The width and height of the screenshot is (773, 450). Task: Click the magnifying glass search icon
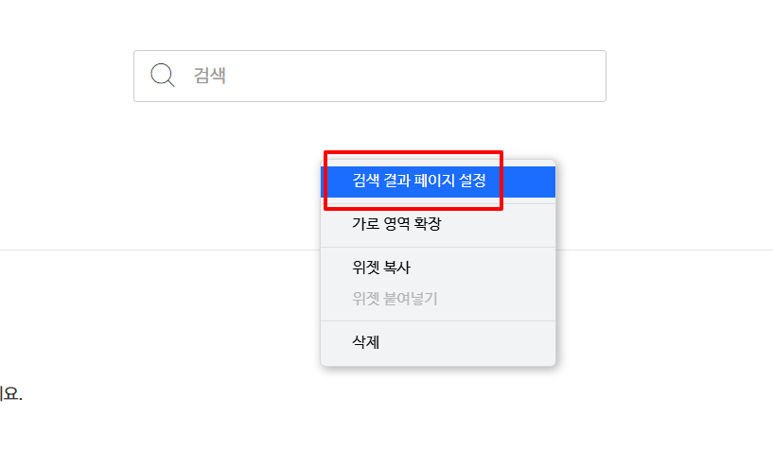click(x=163, y=76)
